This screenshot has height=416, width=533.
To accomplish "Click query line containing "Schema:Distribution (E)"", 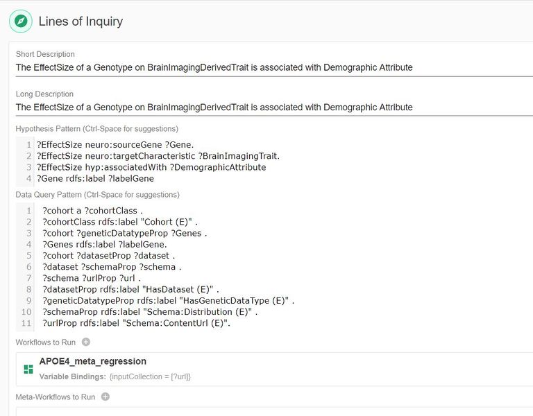I will click(150, 311).
